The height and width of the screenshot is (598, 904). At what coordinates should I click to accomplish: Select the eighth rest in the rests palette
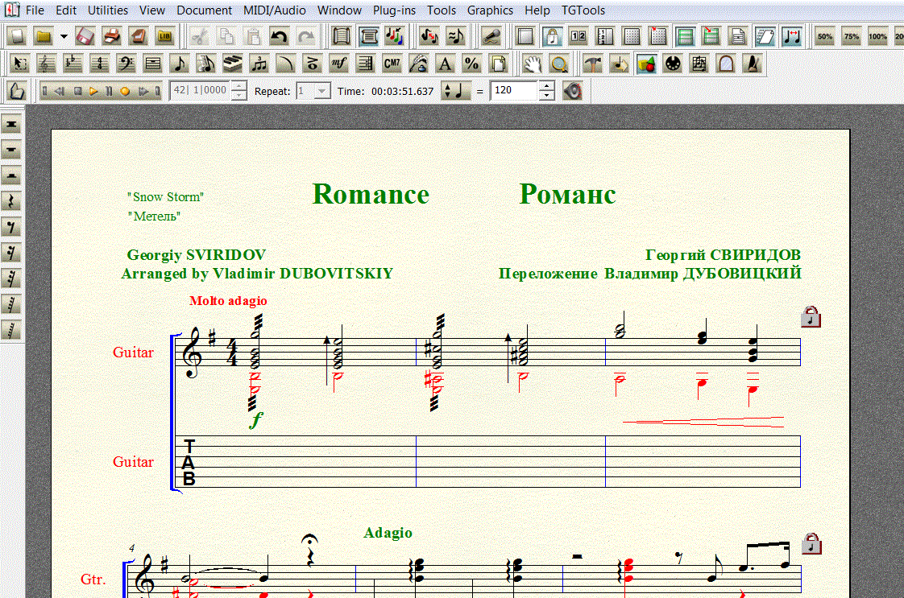11,227
